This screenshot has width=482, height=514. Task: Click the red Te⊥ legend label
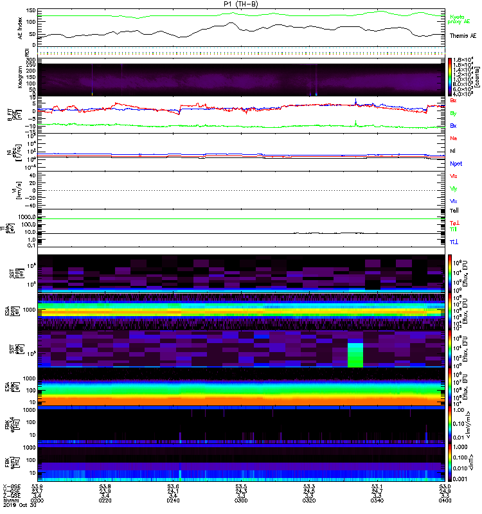454,223
